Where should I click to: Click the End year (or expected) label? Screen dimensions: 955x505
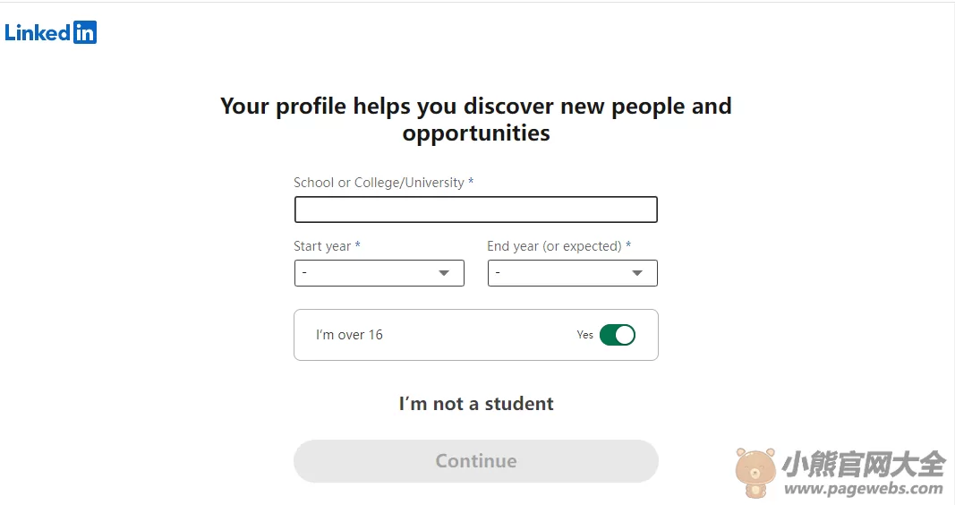point(559,246)
